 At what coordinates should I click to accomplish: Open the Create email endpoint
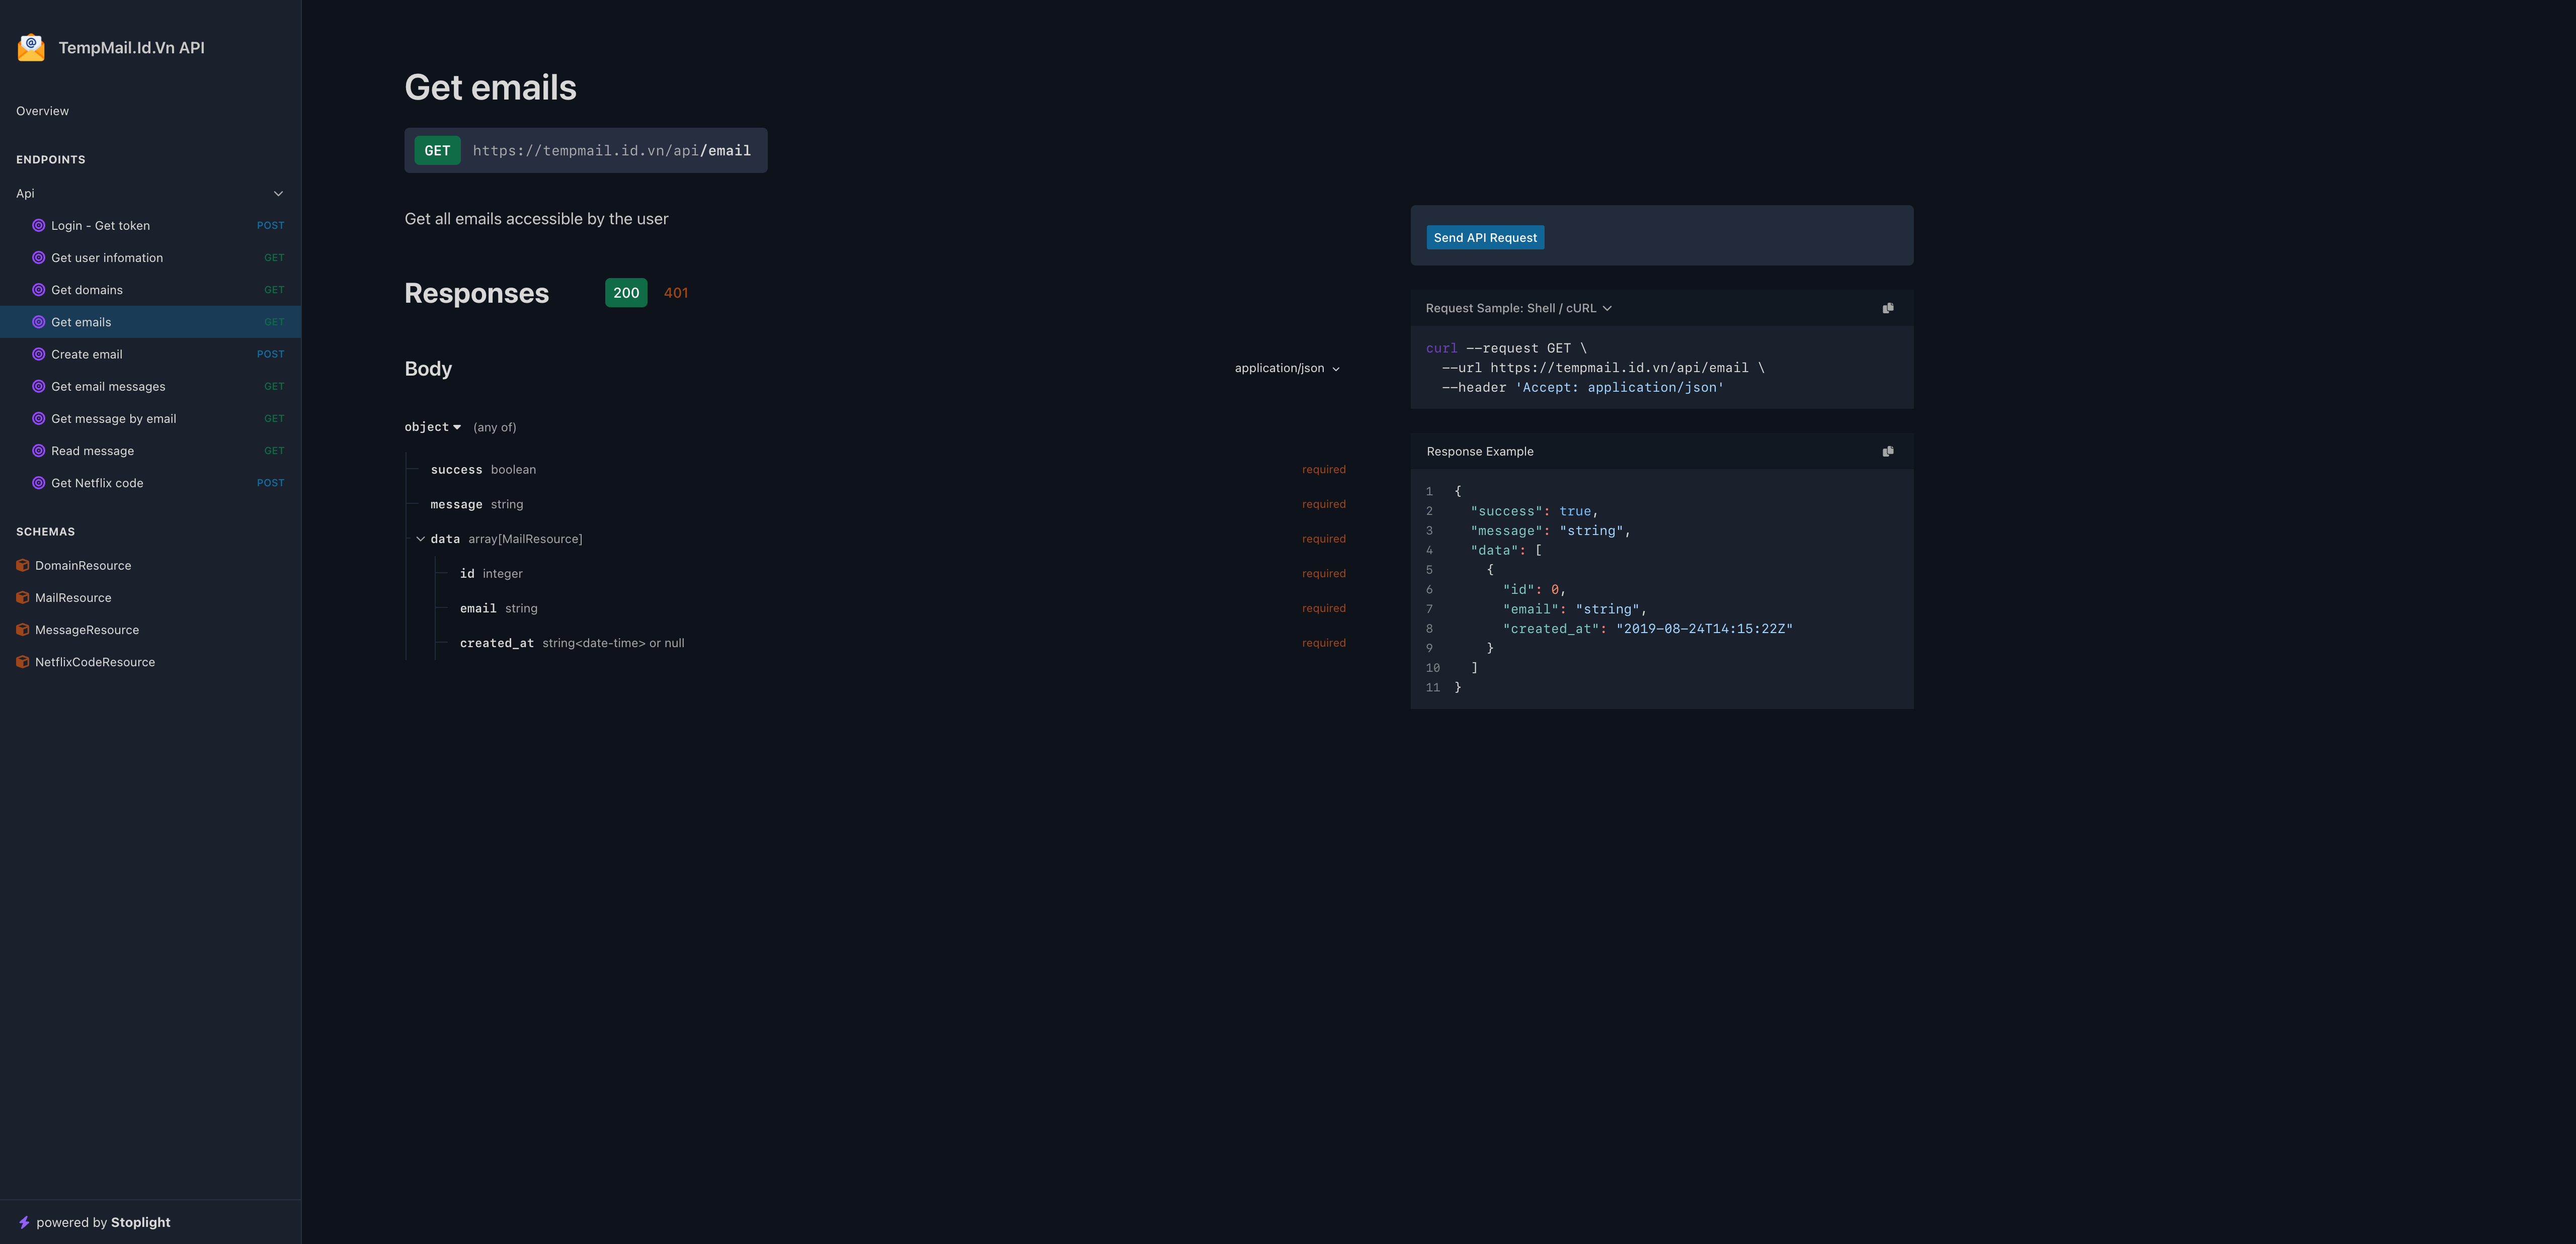(150, 354)
